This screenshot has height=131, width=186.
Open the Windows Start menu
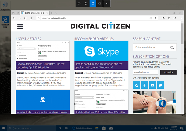[x=3, y=128]
